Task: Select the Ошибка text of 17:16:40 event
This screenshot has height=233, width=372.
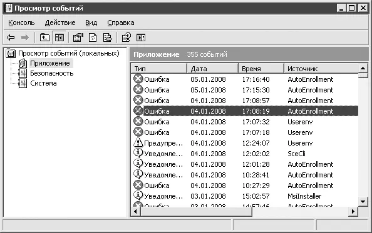Action: click(x=157, y=79)
